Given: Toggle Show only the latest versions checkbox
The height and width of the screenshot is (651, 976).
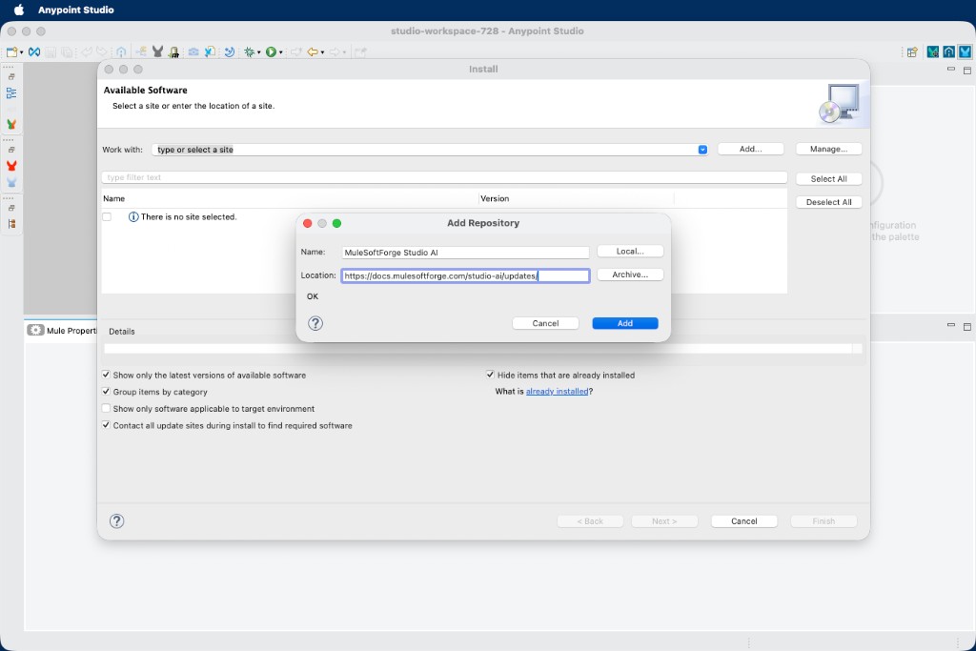Looking at the screenshot, I should (x=106, y=375).
